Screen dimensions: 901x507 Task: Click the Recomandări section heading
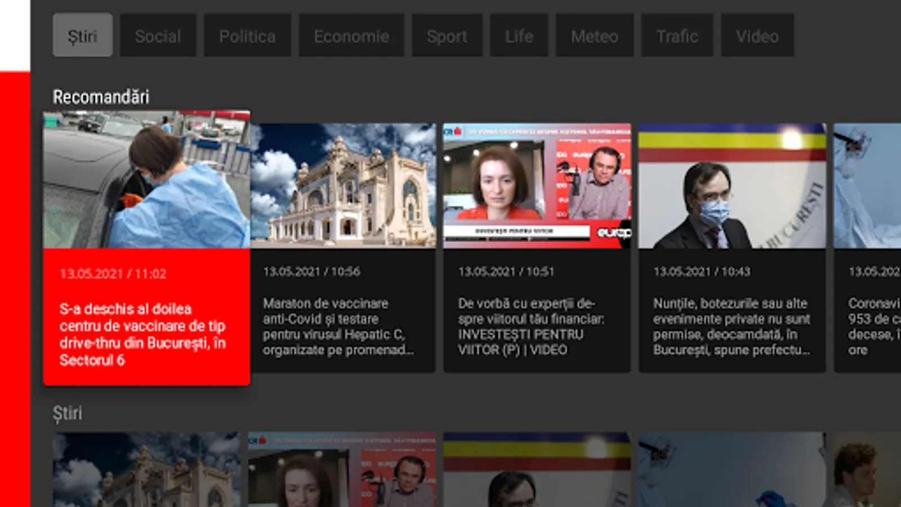101,97
